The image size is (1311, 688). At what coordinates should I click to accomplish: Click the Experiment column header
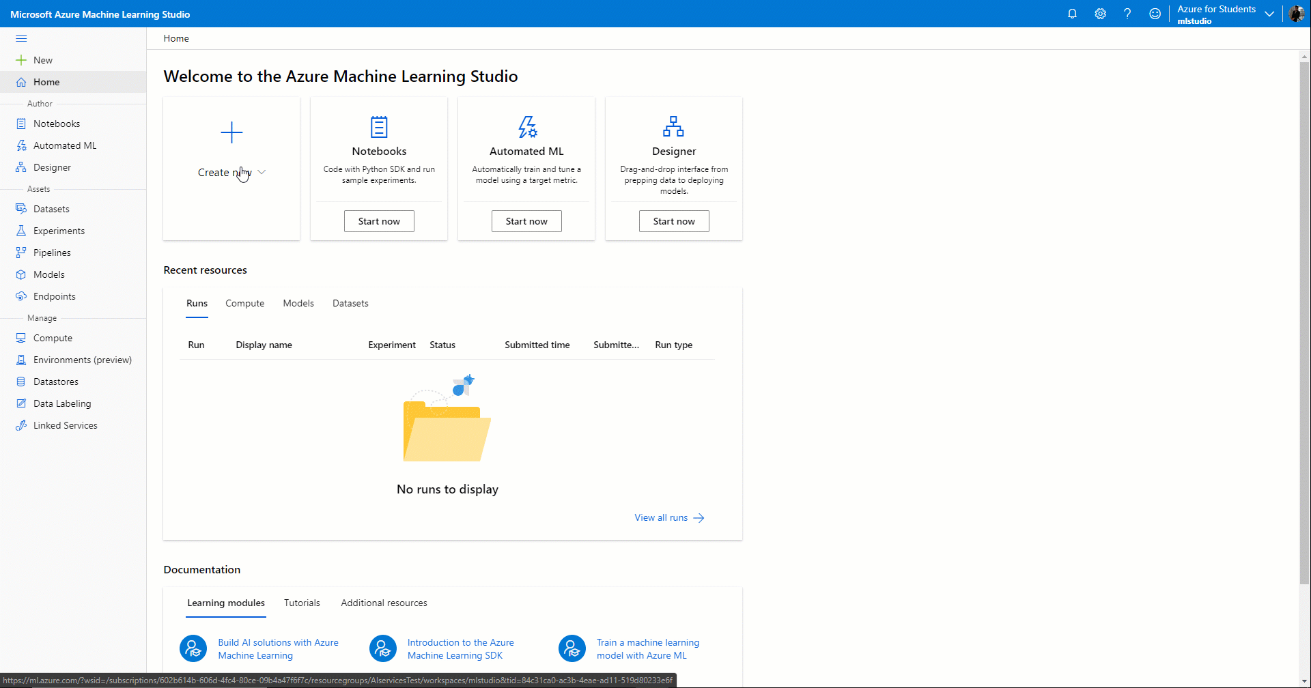click(392, 345)
